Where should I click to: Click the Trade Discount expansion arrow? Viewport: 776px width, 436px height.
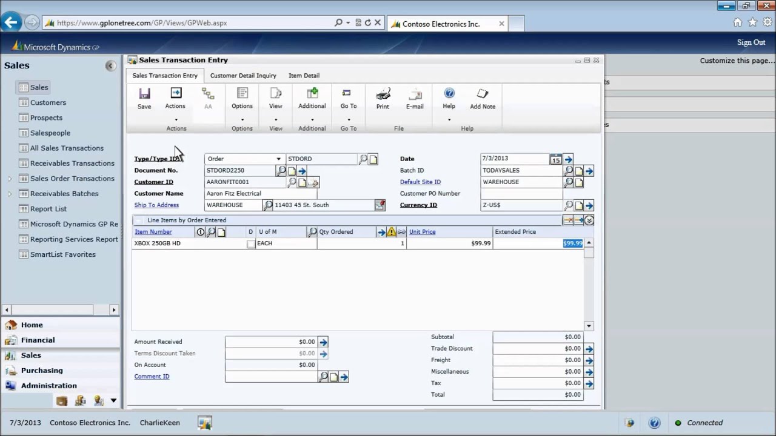[x=589, y=349]
